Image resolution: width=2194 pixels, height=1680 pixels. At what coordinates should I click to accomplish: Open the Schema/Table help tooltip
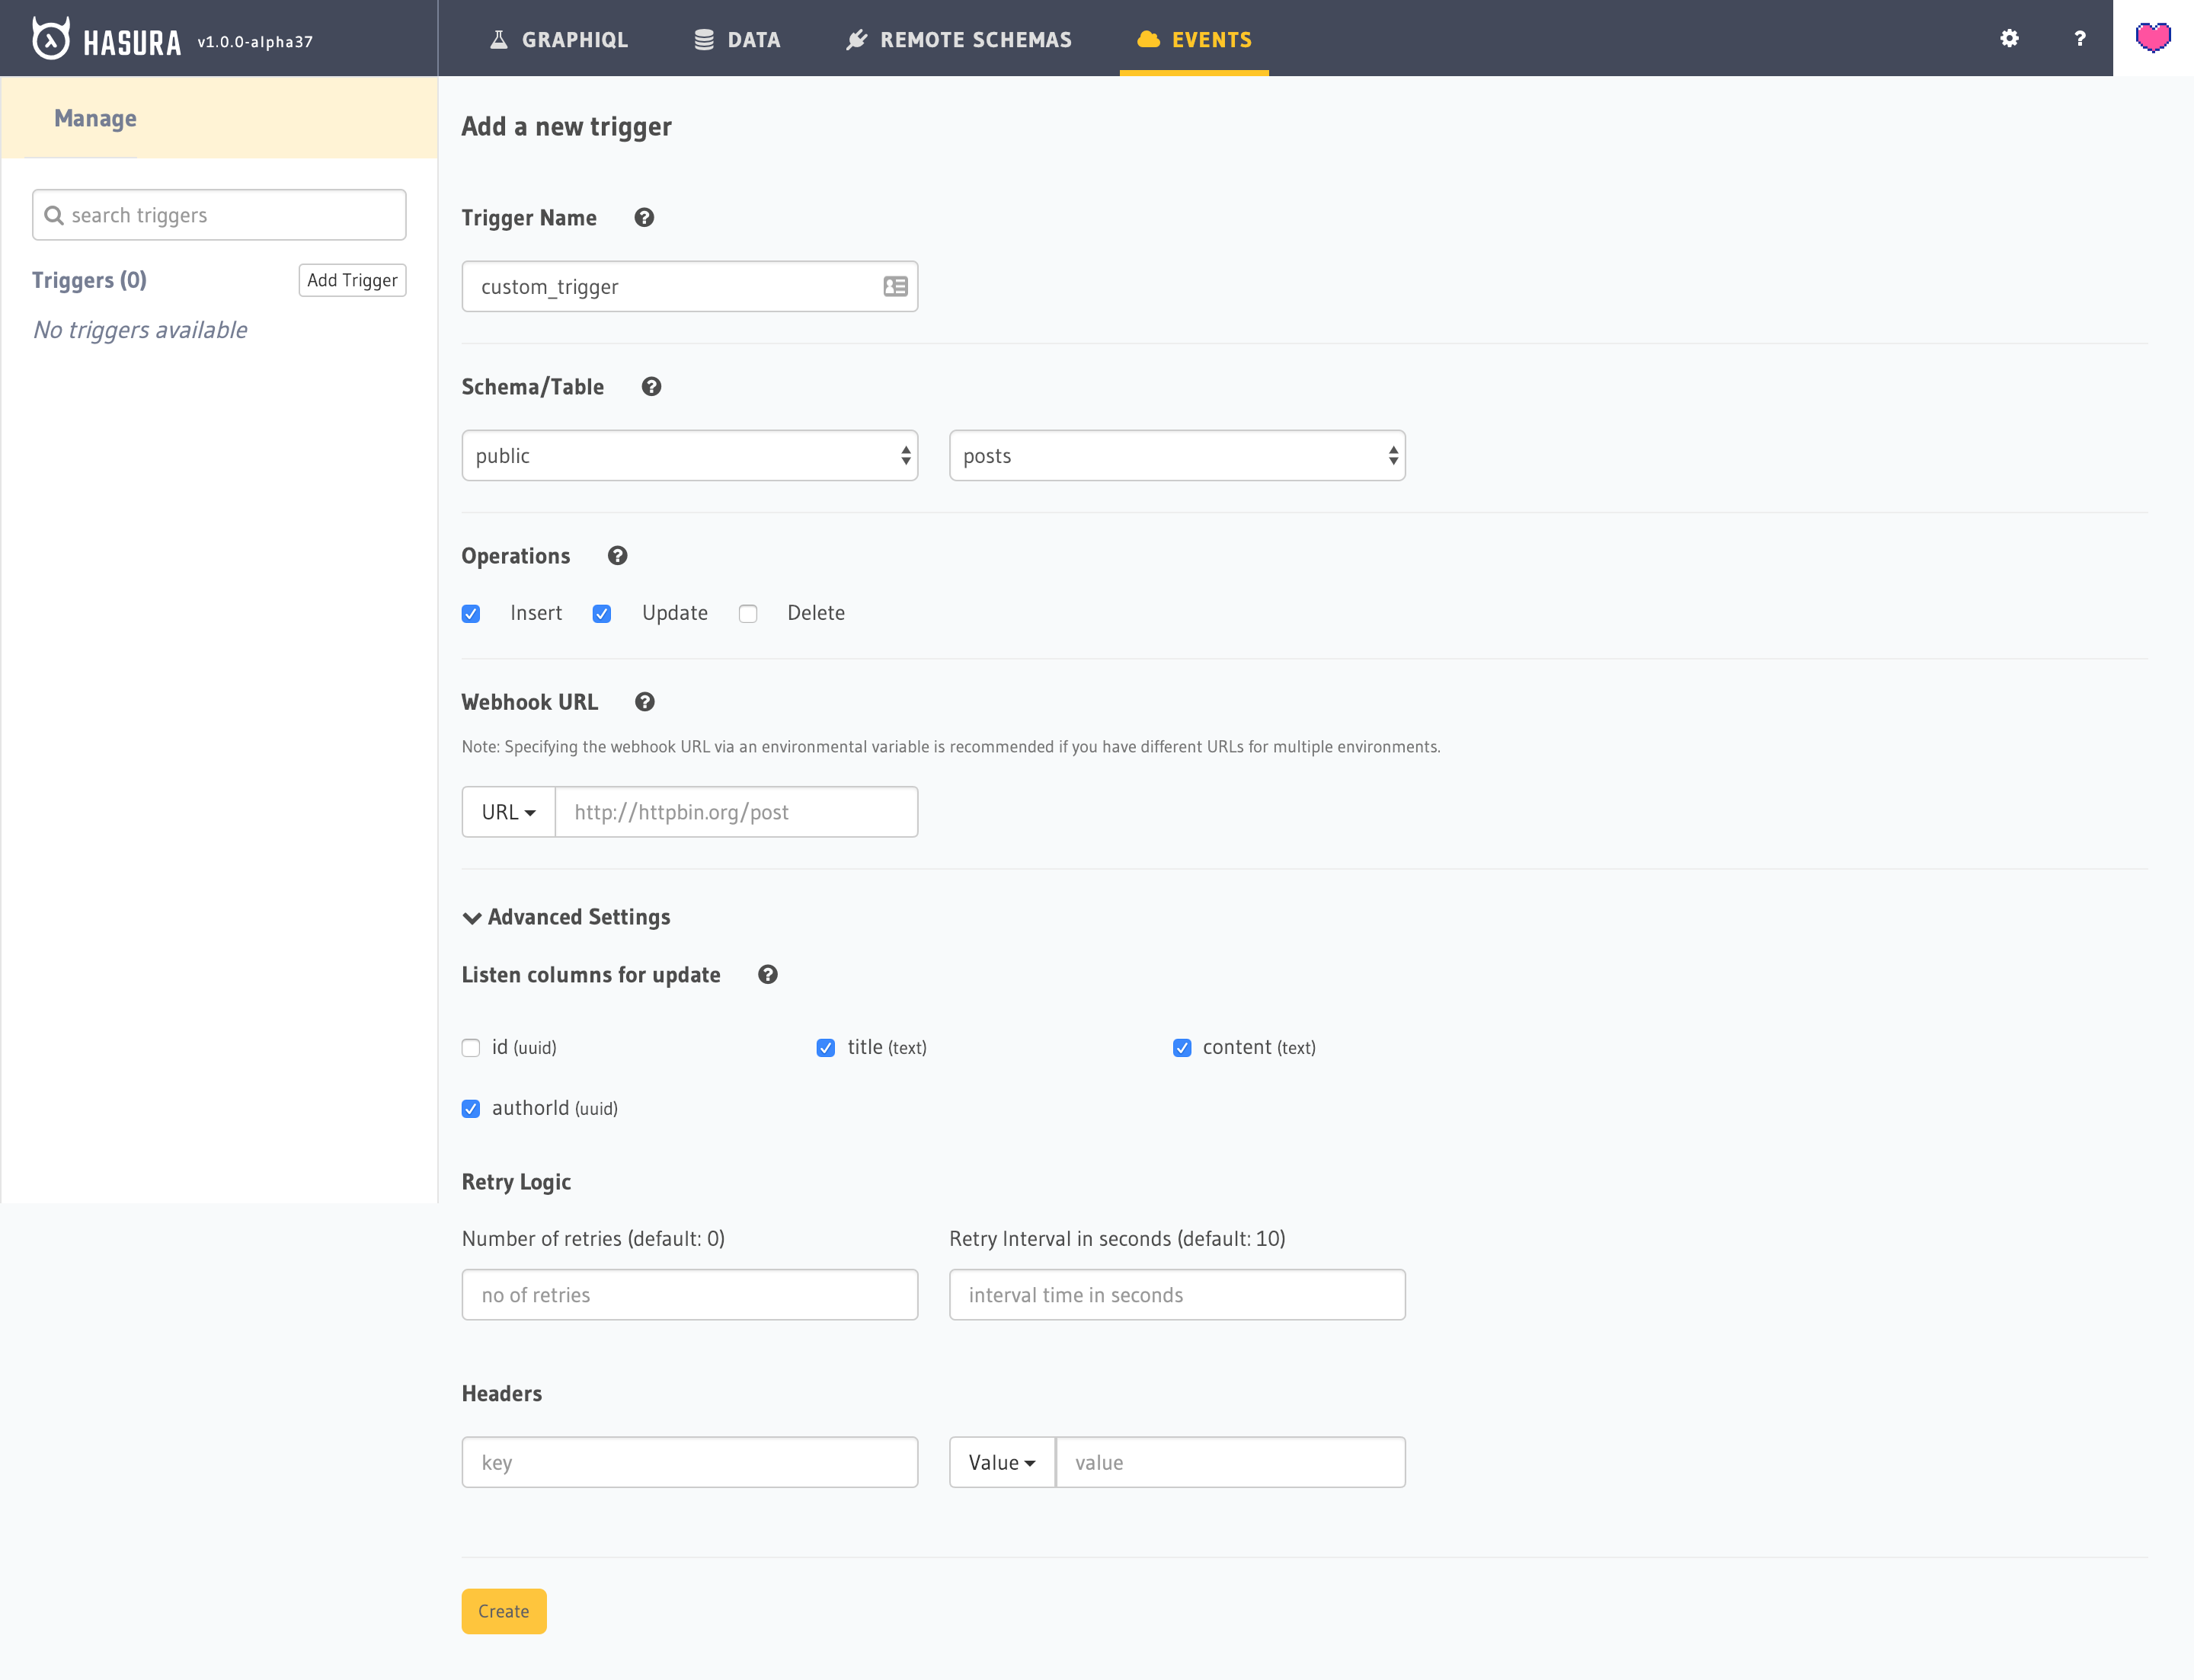click(651, 386)
